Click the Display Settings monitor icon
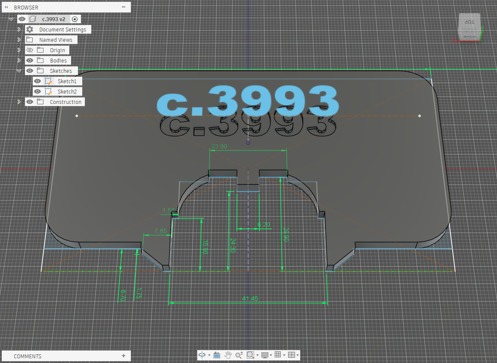 pyautogui.click(x=265, y=355)
